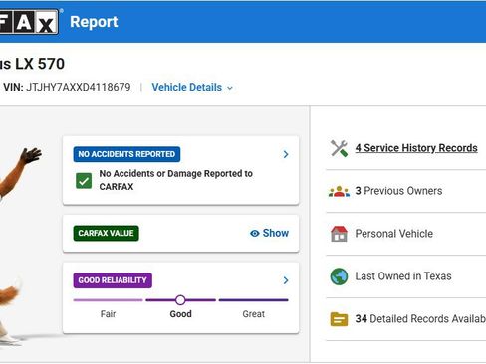Click the Good reliability label
Image resolution: width=486 pixels, height=364 pixels.
pyautogui.click(x=181, y=314)
